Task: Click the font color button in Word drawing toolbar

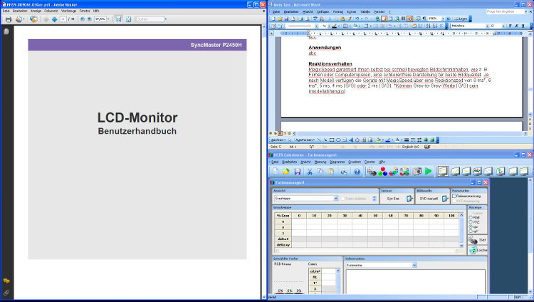Action: [x=397, y=140]
